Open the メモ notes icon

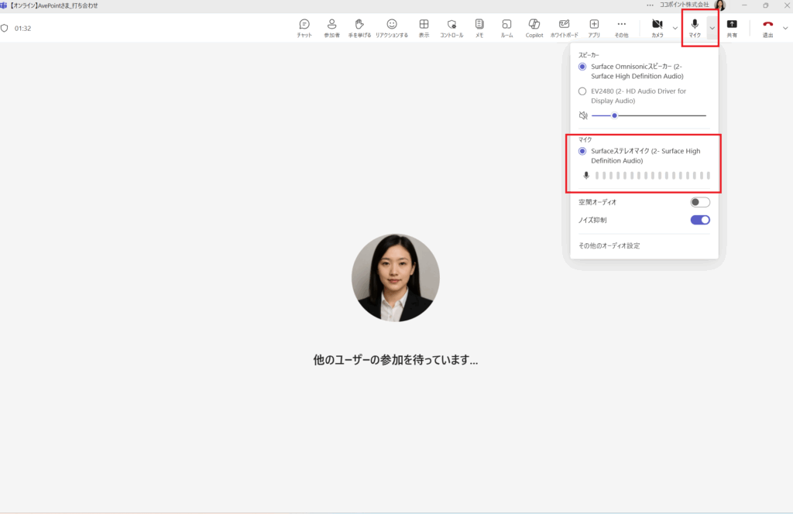479,28
